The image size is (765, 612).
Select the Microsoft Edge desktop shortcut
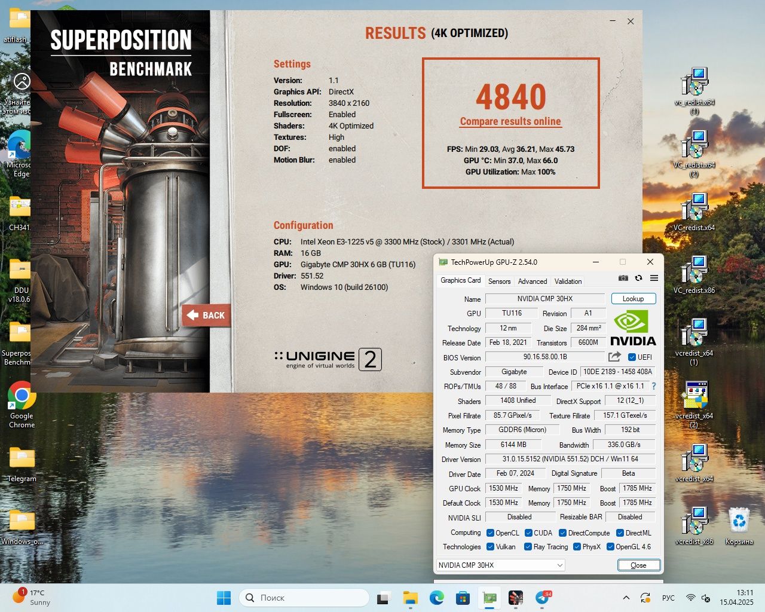pyautogui.click(x=20, y=154)
